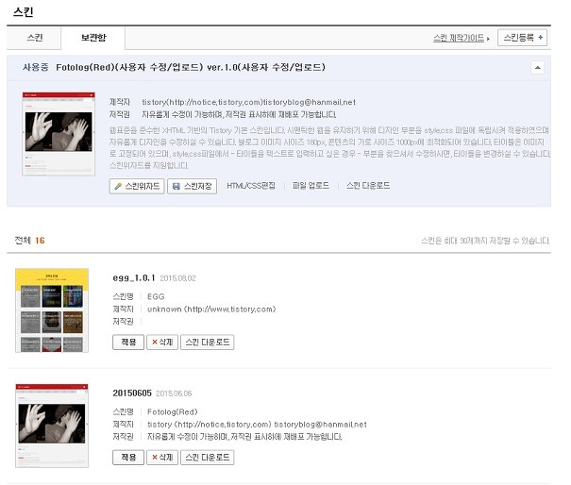The image size is (571, 485).
Task: Switch to the 스킨 tab
Action: (35, 38)
